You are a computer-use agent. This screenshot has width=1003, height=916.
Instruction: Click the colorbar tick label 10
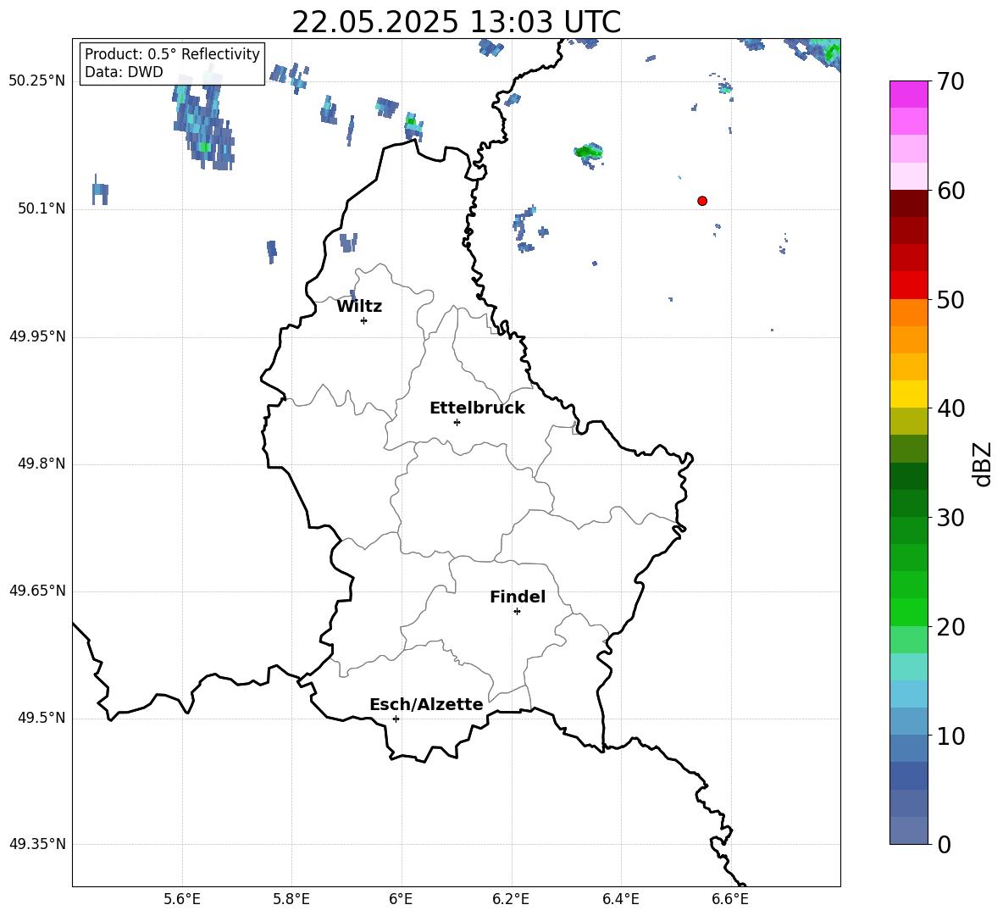[x=950, y=736]
